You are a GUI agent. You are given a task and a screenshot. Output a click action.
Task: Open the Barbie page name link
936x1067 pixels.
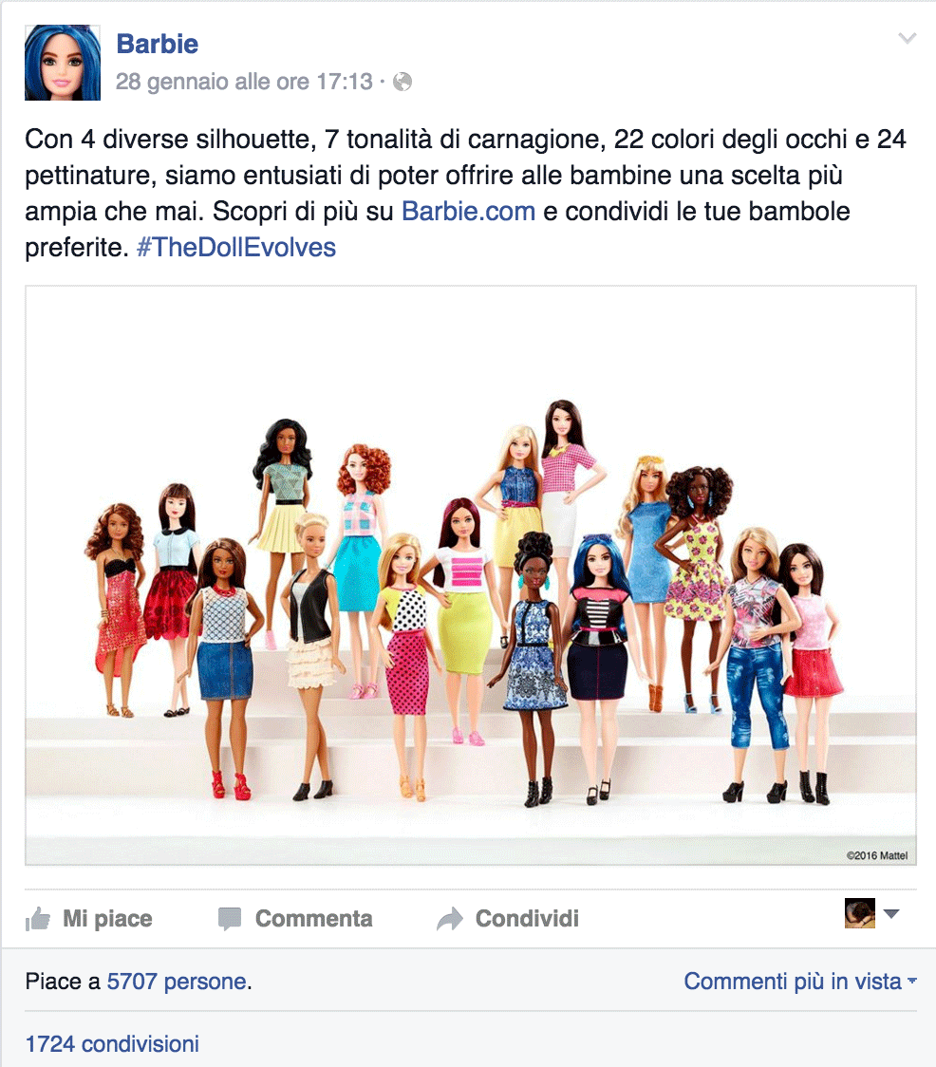coord(158,44)
